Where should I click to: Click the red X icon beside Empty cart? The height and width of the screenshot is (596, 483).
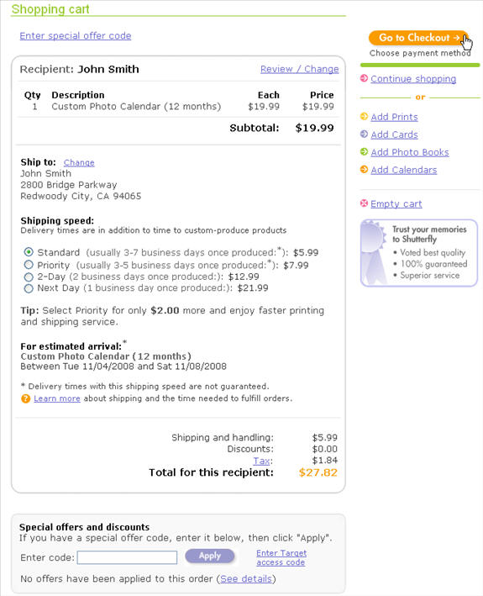pyautogui.click(x=364, y=203)
